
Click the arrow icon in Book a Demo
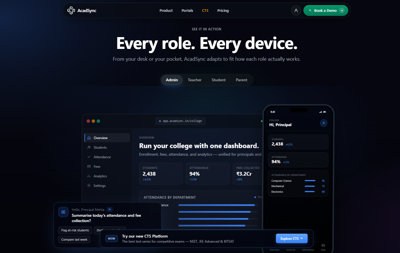tap(342, 10)
